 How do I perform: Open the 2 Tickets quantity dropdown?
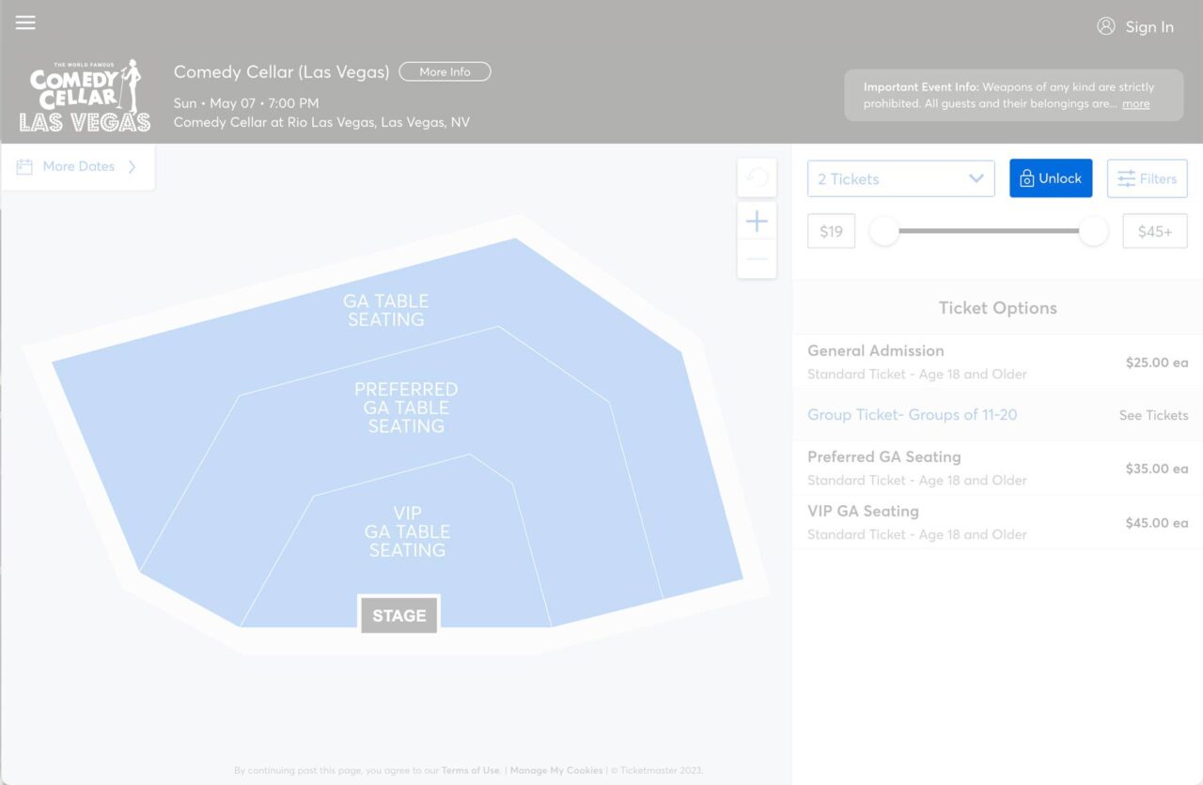tap(899, 178)
